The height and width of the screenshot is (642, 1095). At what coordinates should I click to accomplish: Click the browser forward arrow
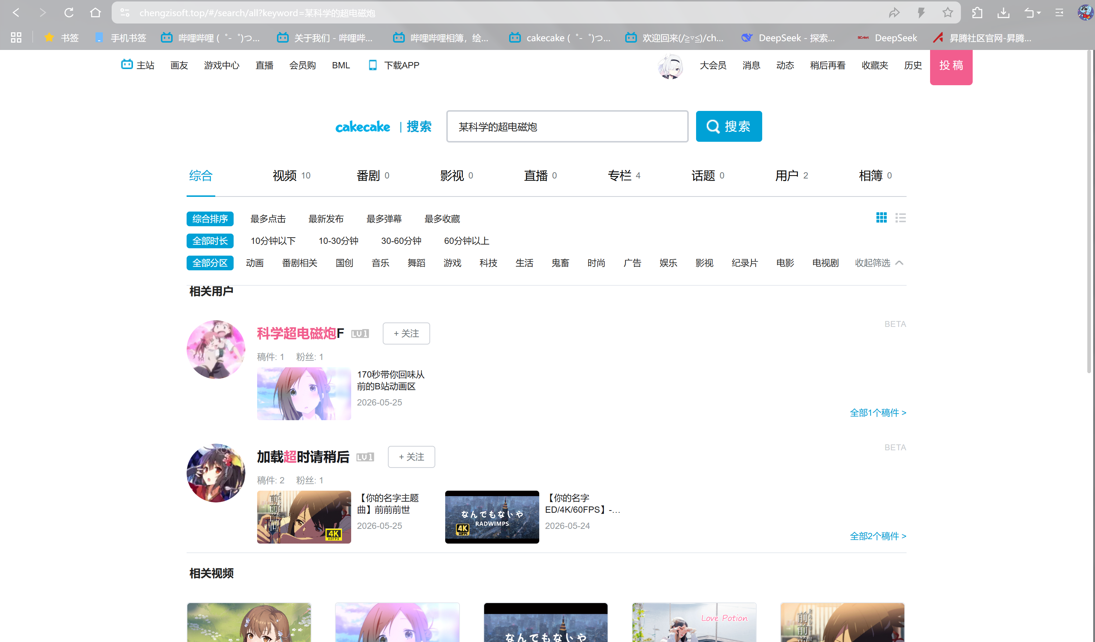[x=42, y=12]
